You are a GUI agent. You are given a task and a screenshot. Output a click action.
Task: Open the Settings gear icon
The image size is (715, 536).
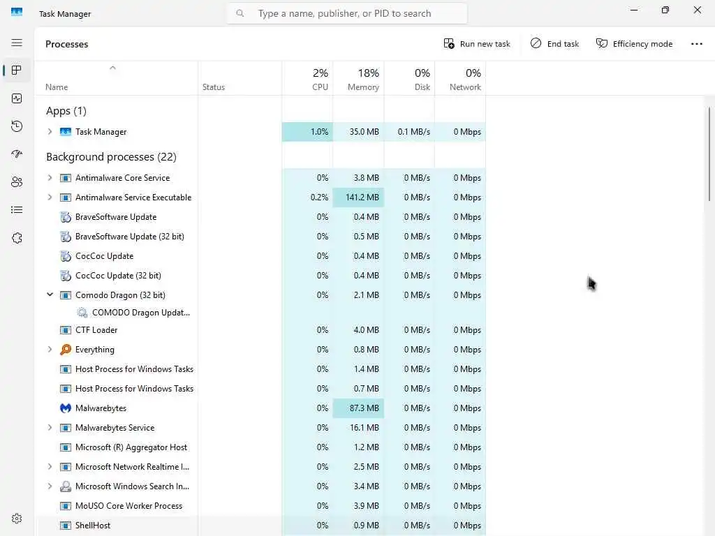tap(17, 519)
